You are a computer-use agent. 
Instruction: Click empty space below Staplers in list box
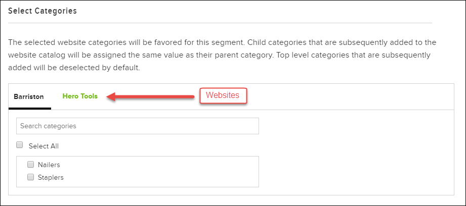(152, 184)
